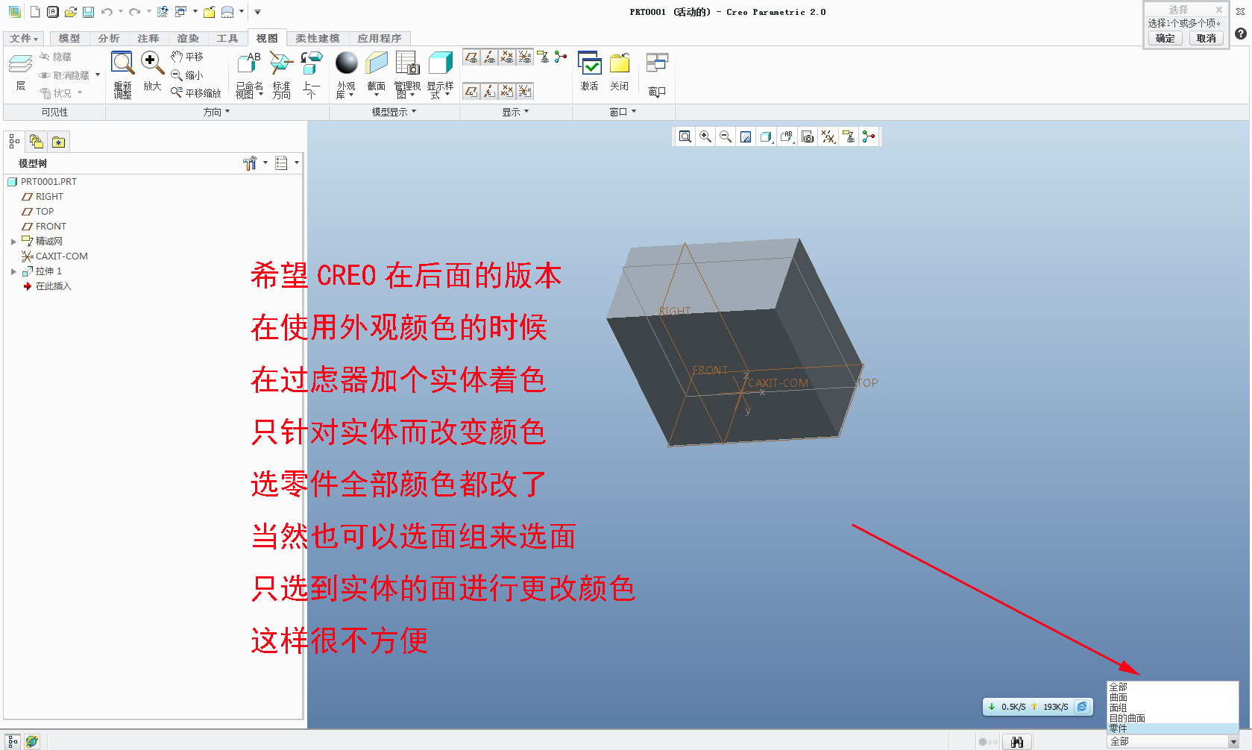Save the model with the floppy icon

coord(88,12)
